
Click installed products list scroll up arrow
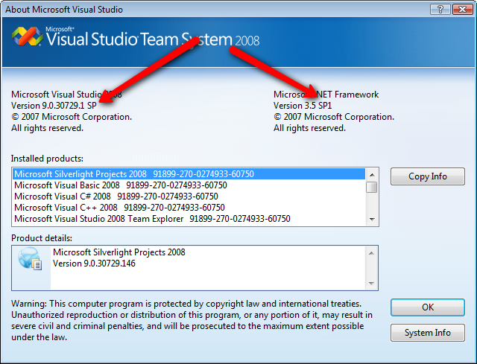click(372, 175)
